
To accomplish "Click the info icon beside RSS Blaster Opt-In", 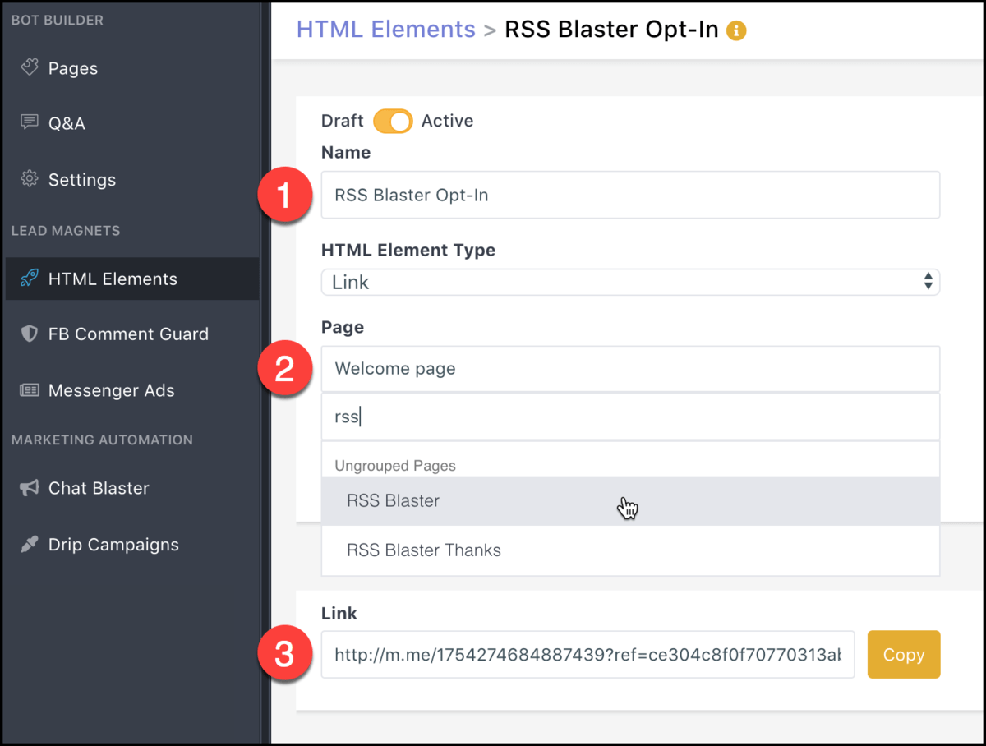I will click(x=736, y=31).
